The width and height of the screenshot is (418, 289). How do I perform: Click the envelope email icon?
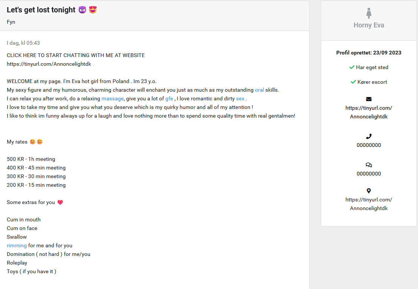[x=369, y=99]
